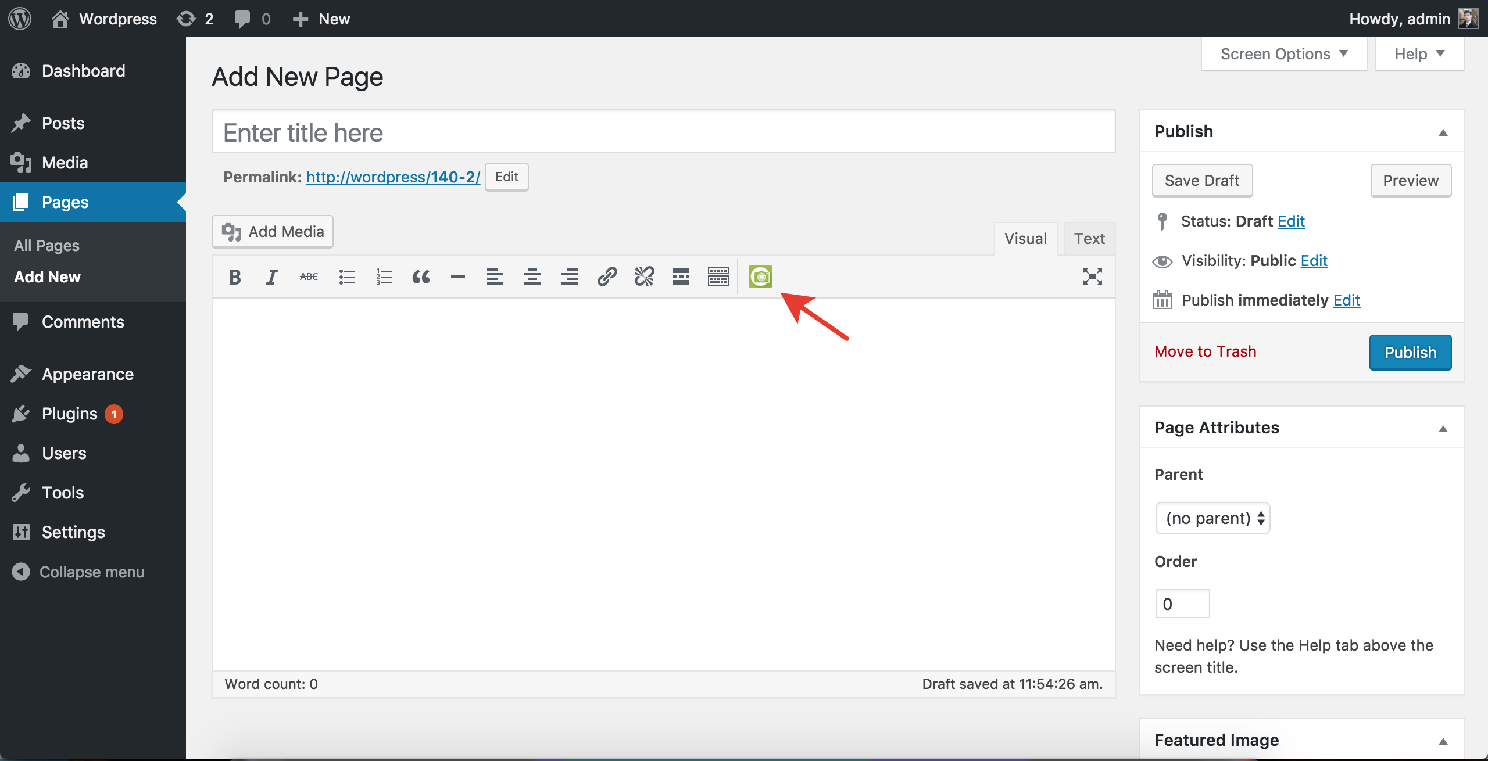Click the strikethrough text icon
The height and width of the screenshot is (761, 1488).
pos(309,276)
